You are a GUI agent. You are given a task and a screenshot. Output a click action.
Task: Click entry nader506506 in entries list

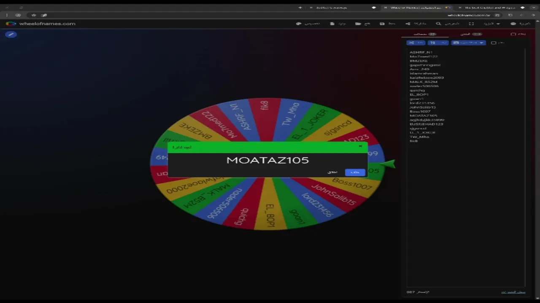(x=424, y=86)
